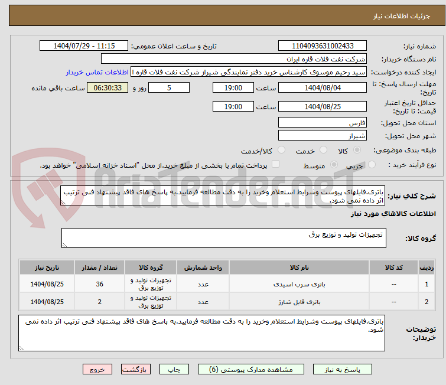Click the بازگشت back button
Image resolution: width=446 pixels, height=385 pixels.
click(135, 370)
